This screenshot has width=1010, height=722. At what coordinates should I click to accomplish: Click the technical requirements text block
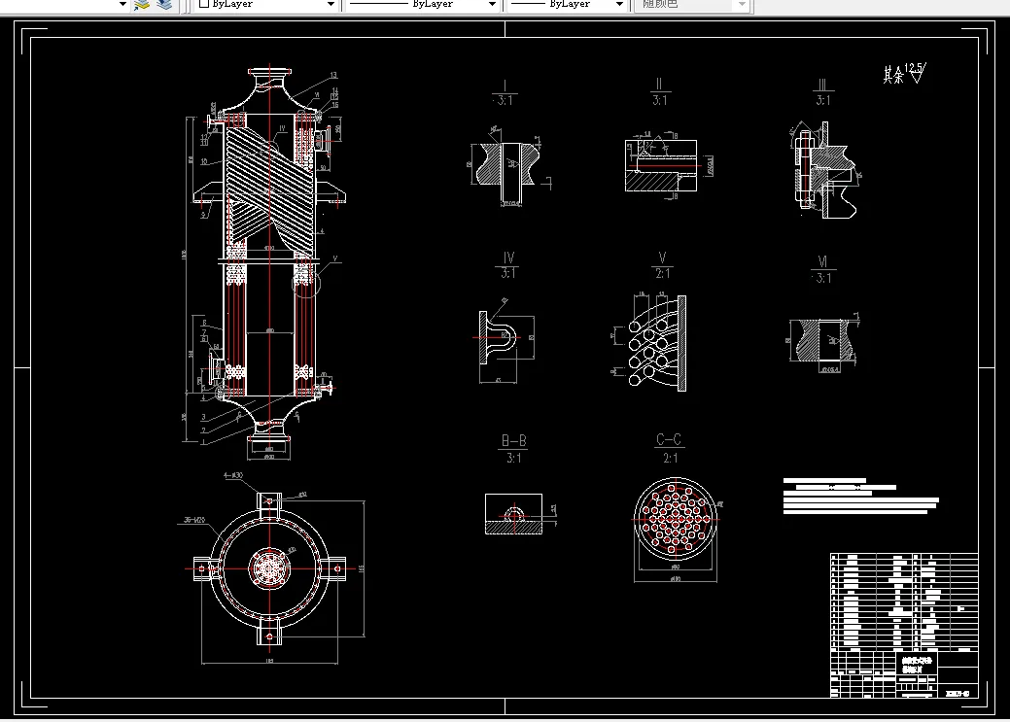[860, 496]
